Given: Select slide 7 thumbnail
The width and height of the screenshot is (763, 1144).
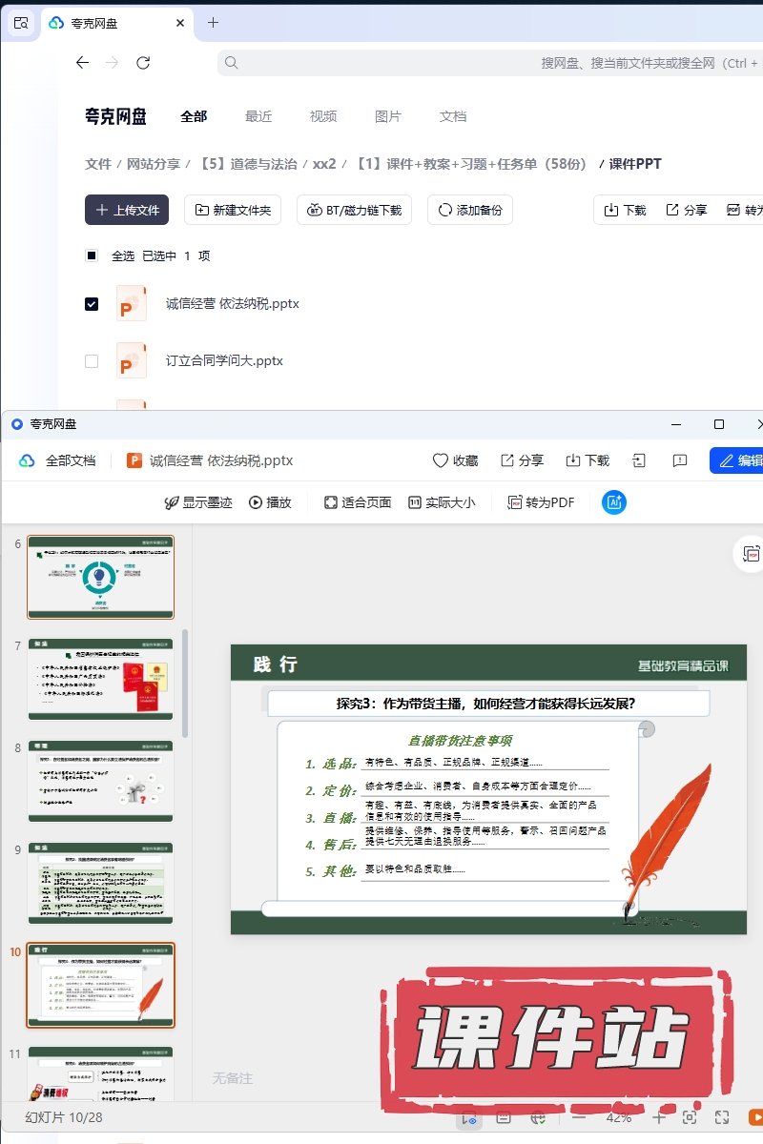Looking at the screenshot, I should 101,679.
